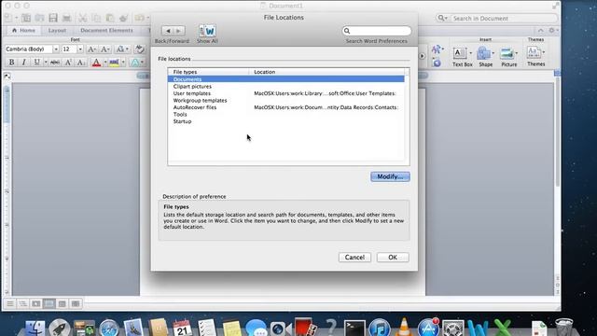Select the AutoRecover files row
This screenshot has width=597, height=336.
click(286, 107)
